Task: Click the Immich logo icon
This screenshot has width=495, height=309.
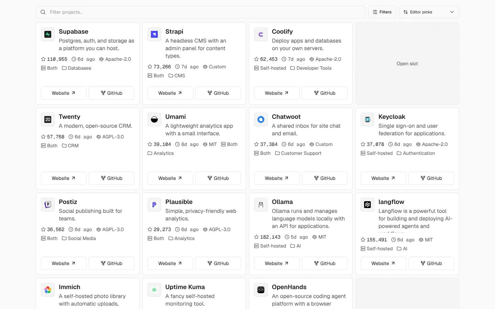Action: [x=48, y=290]
